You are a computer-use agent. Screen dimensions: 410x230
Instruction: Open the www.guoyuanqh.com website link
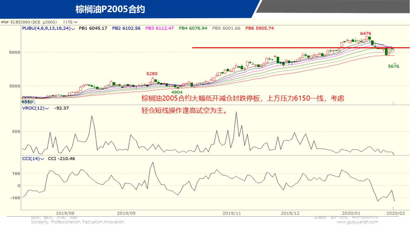click(357, 222)
